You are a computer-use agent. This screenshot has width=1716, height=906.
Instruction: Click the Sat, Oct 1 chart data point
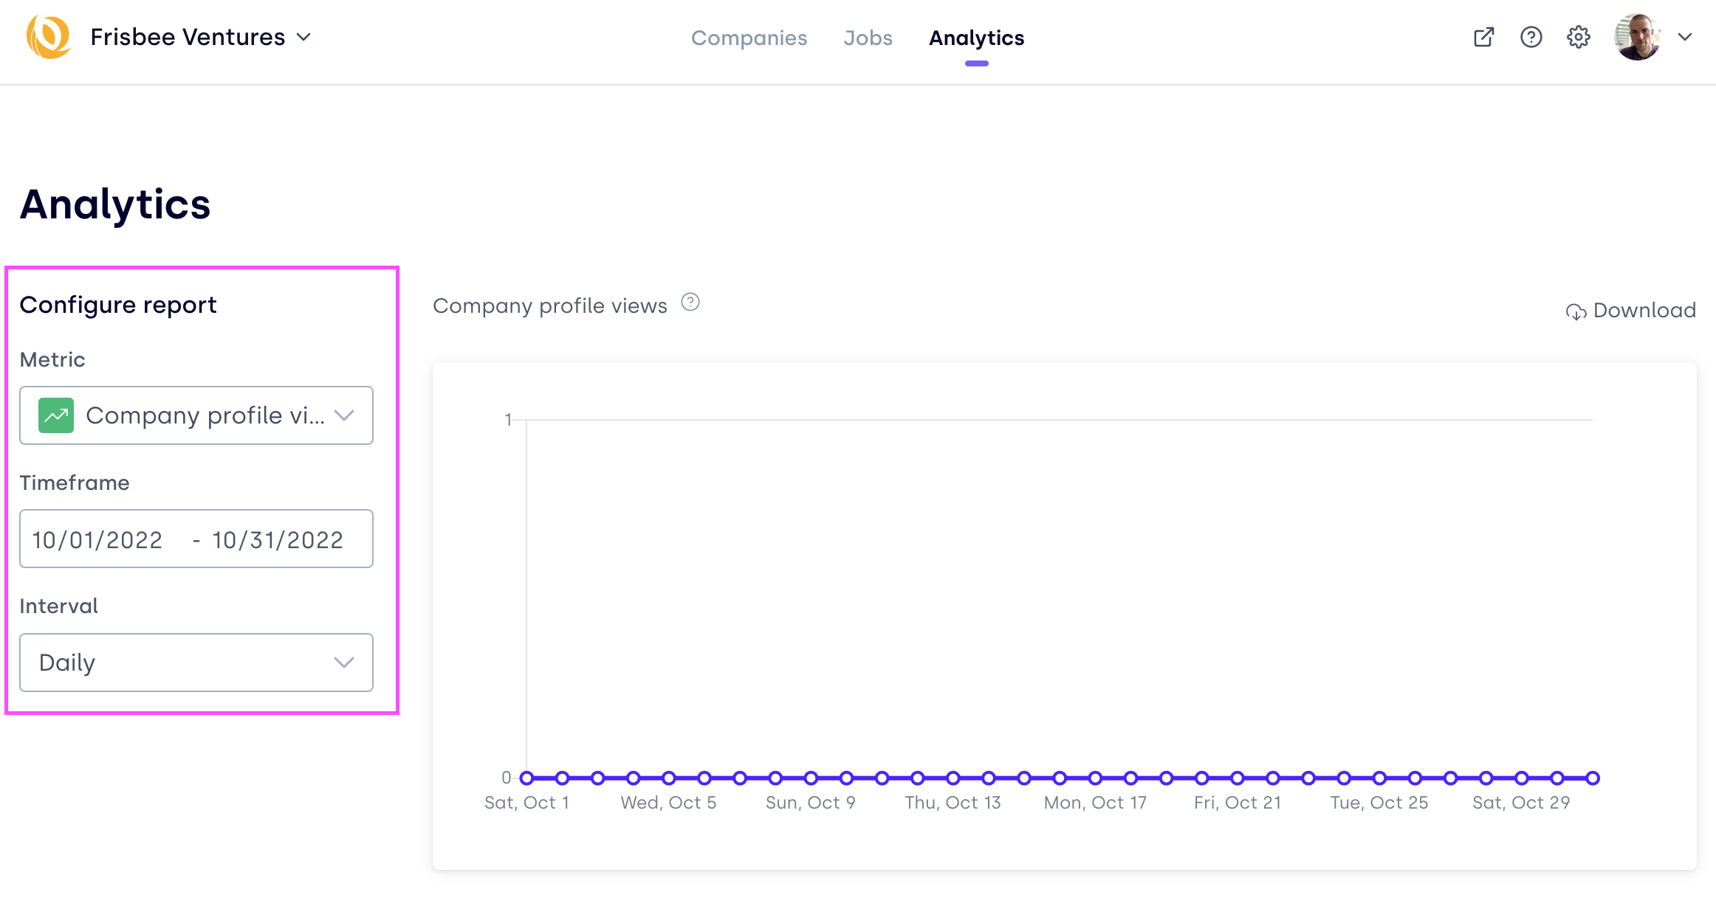[x=526, y=778]
